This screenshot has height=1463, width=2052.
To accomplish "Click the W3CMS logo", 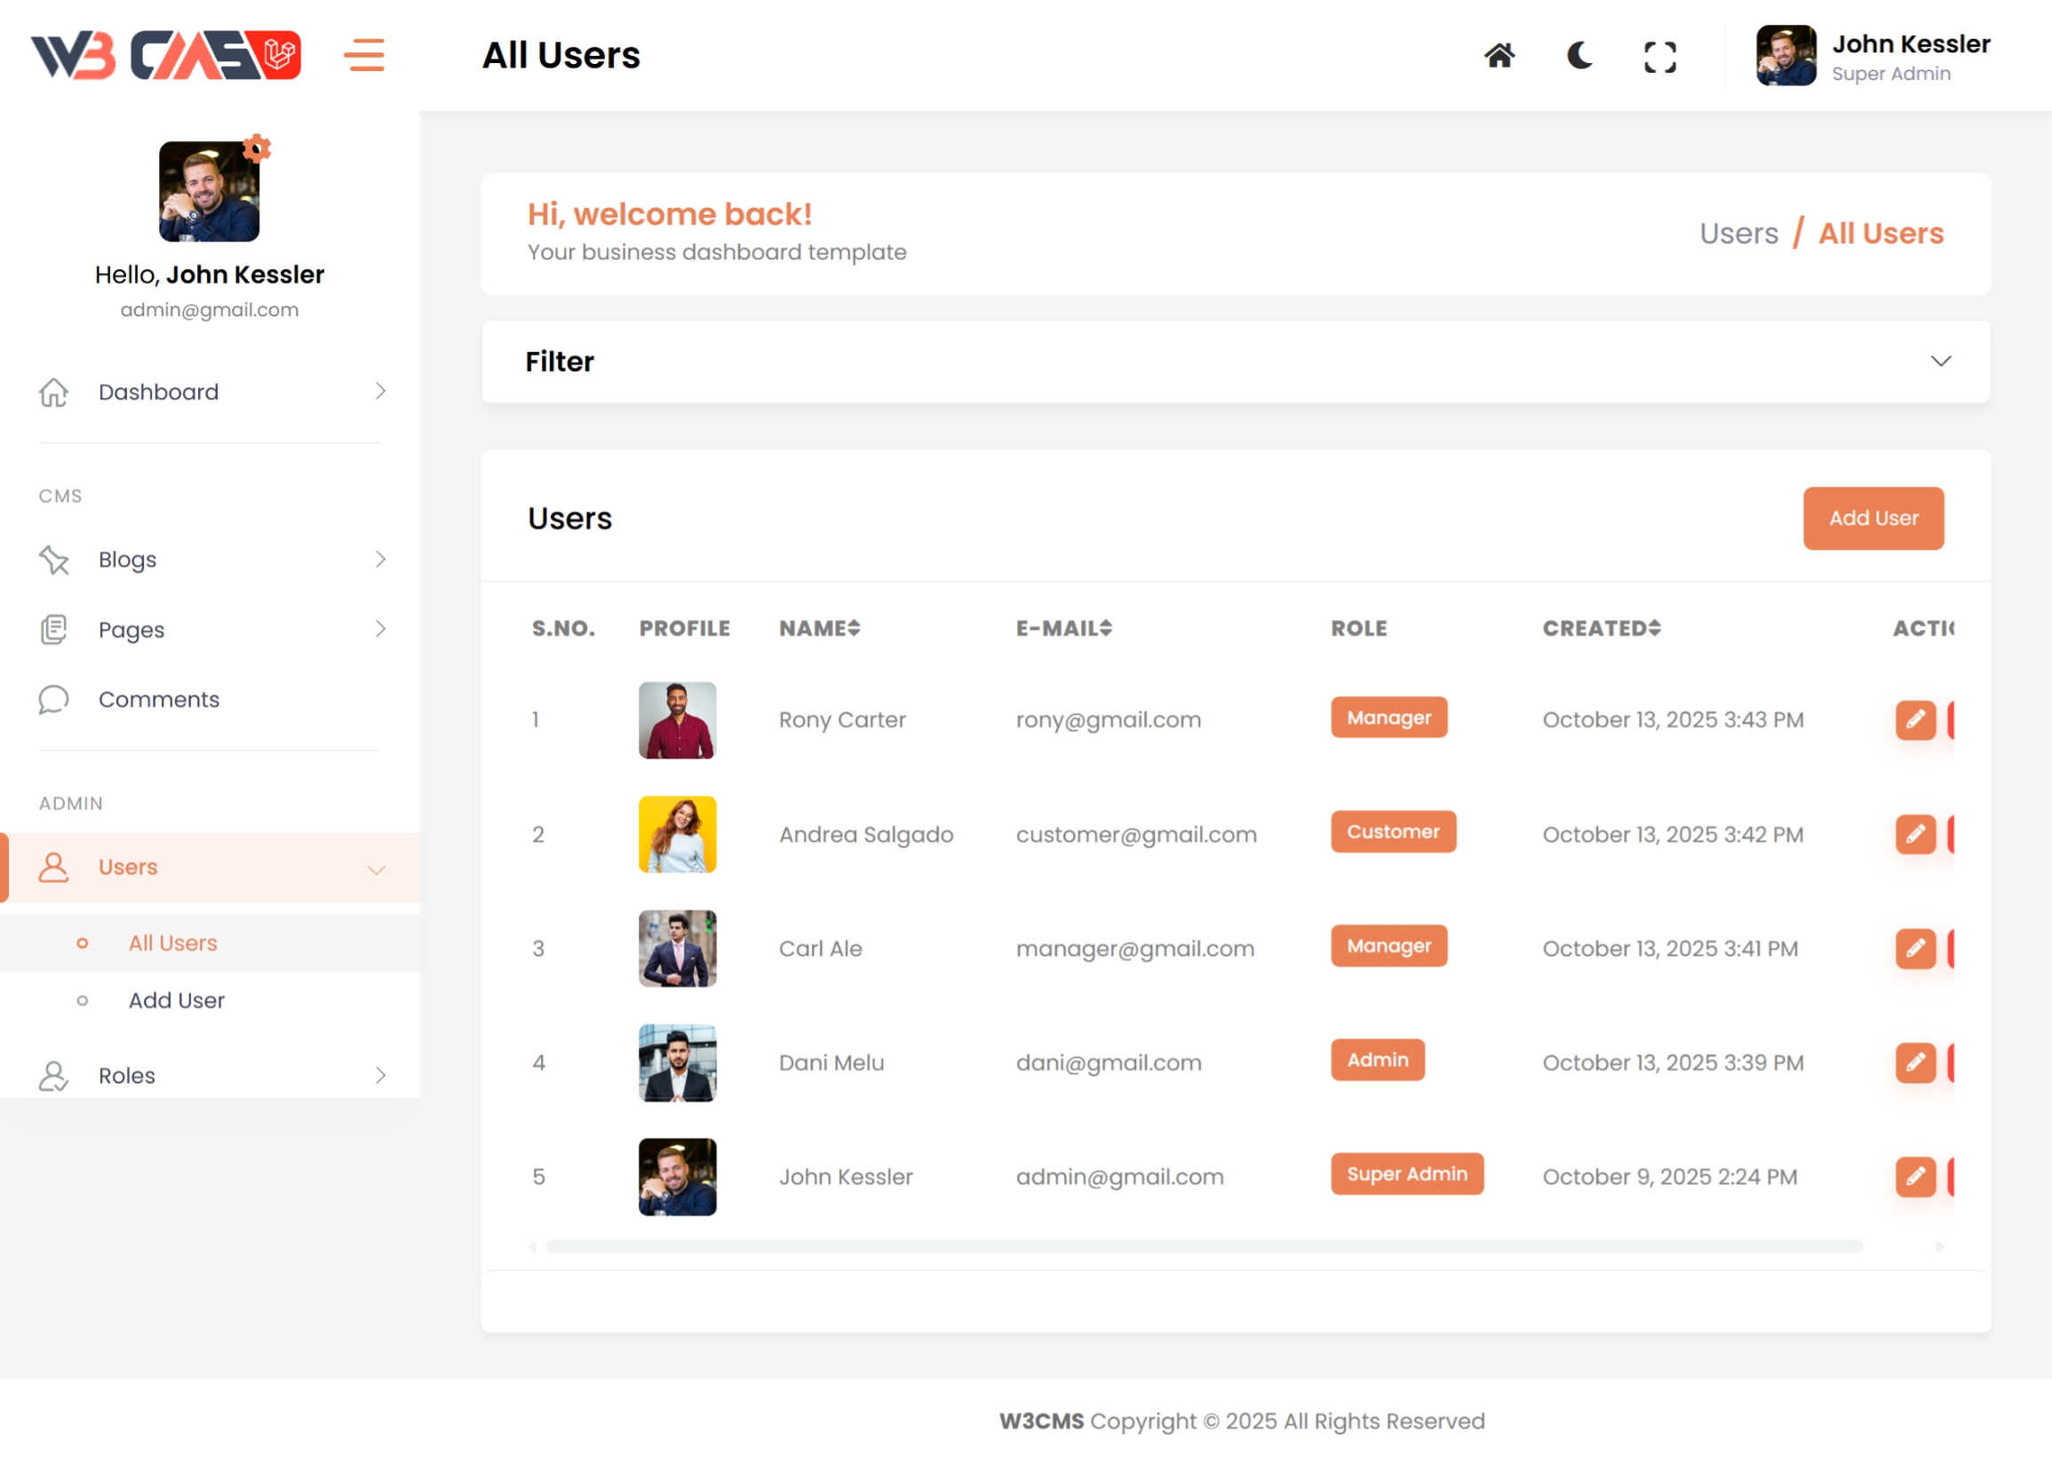I will pyautogui.click(x=166, y=56).
